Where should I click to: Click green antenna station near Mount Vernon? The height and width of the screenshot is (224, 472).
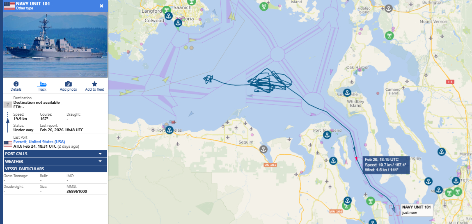[389, 36]
